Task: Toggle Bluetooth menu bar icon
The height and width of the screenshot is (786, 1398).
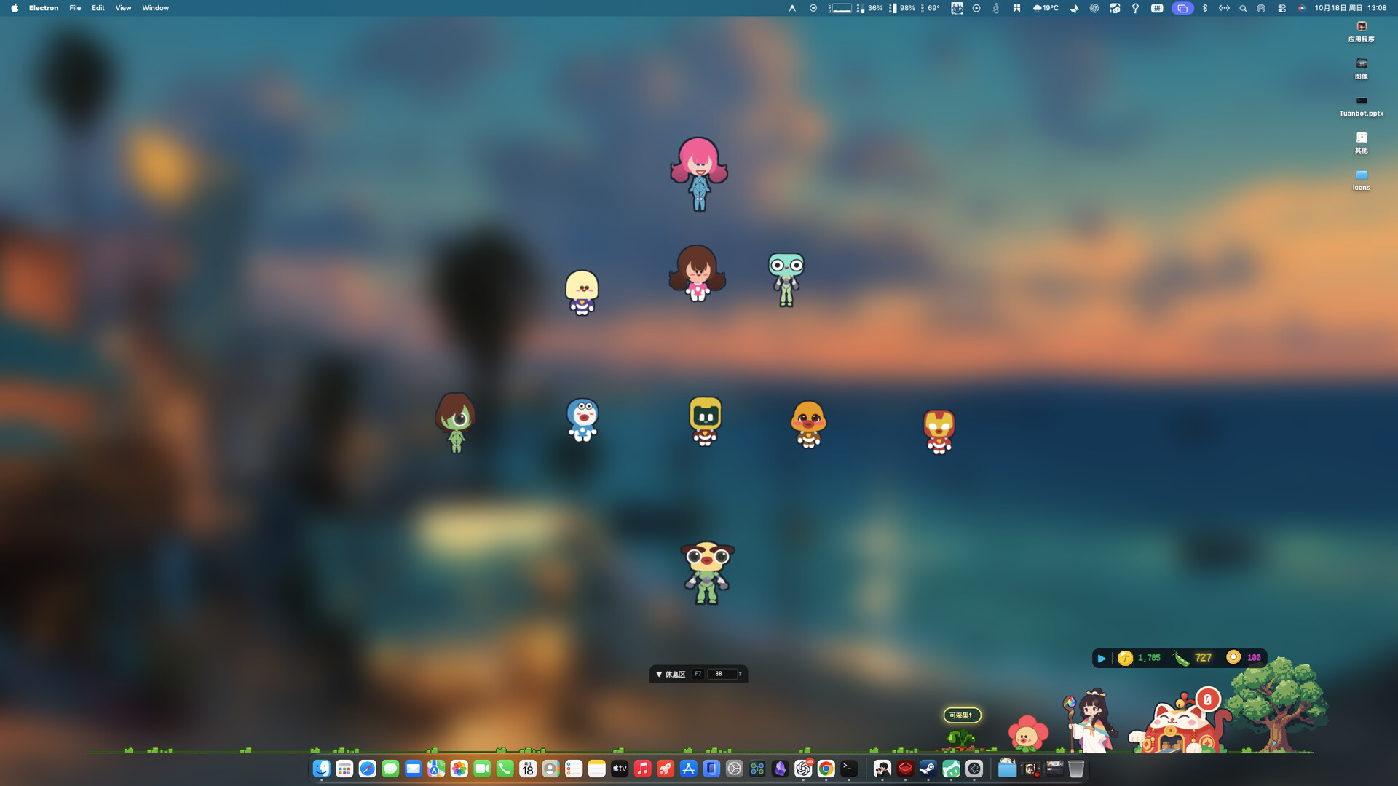Action: [1204, 8]
